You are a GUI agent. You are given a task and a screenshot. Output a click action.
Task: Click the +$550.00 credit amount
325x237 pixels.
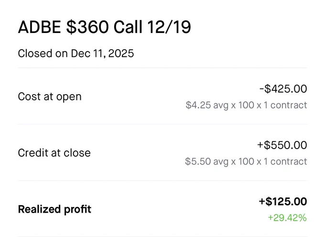282,145
